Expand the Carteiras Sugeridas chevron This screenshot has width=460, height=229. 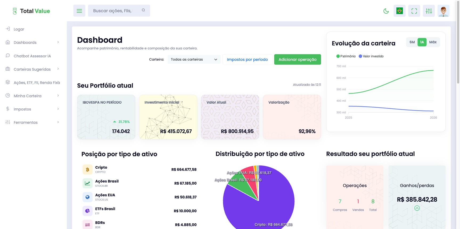coord(58,69)
